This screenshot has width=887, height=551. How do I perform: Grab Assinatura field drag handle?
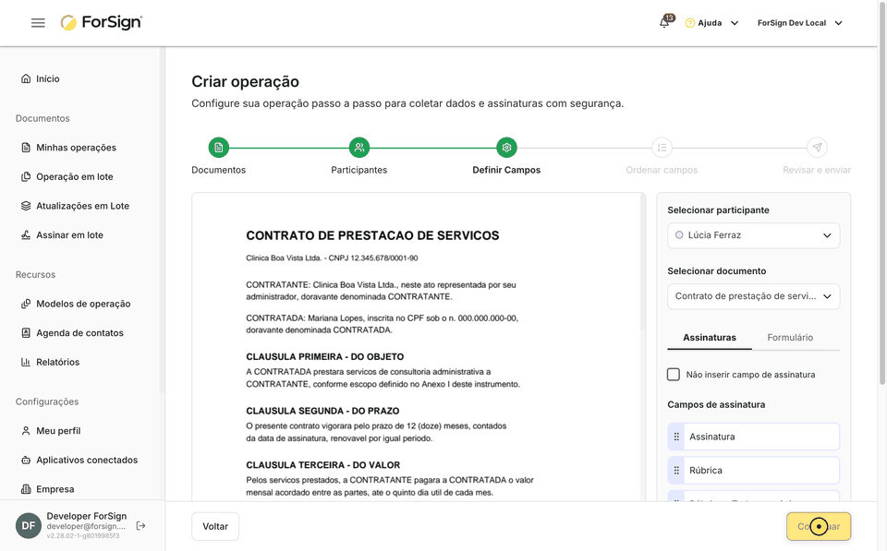[x=676, y=437]
